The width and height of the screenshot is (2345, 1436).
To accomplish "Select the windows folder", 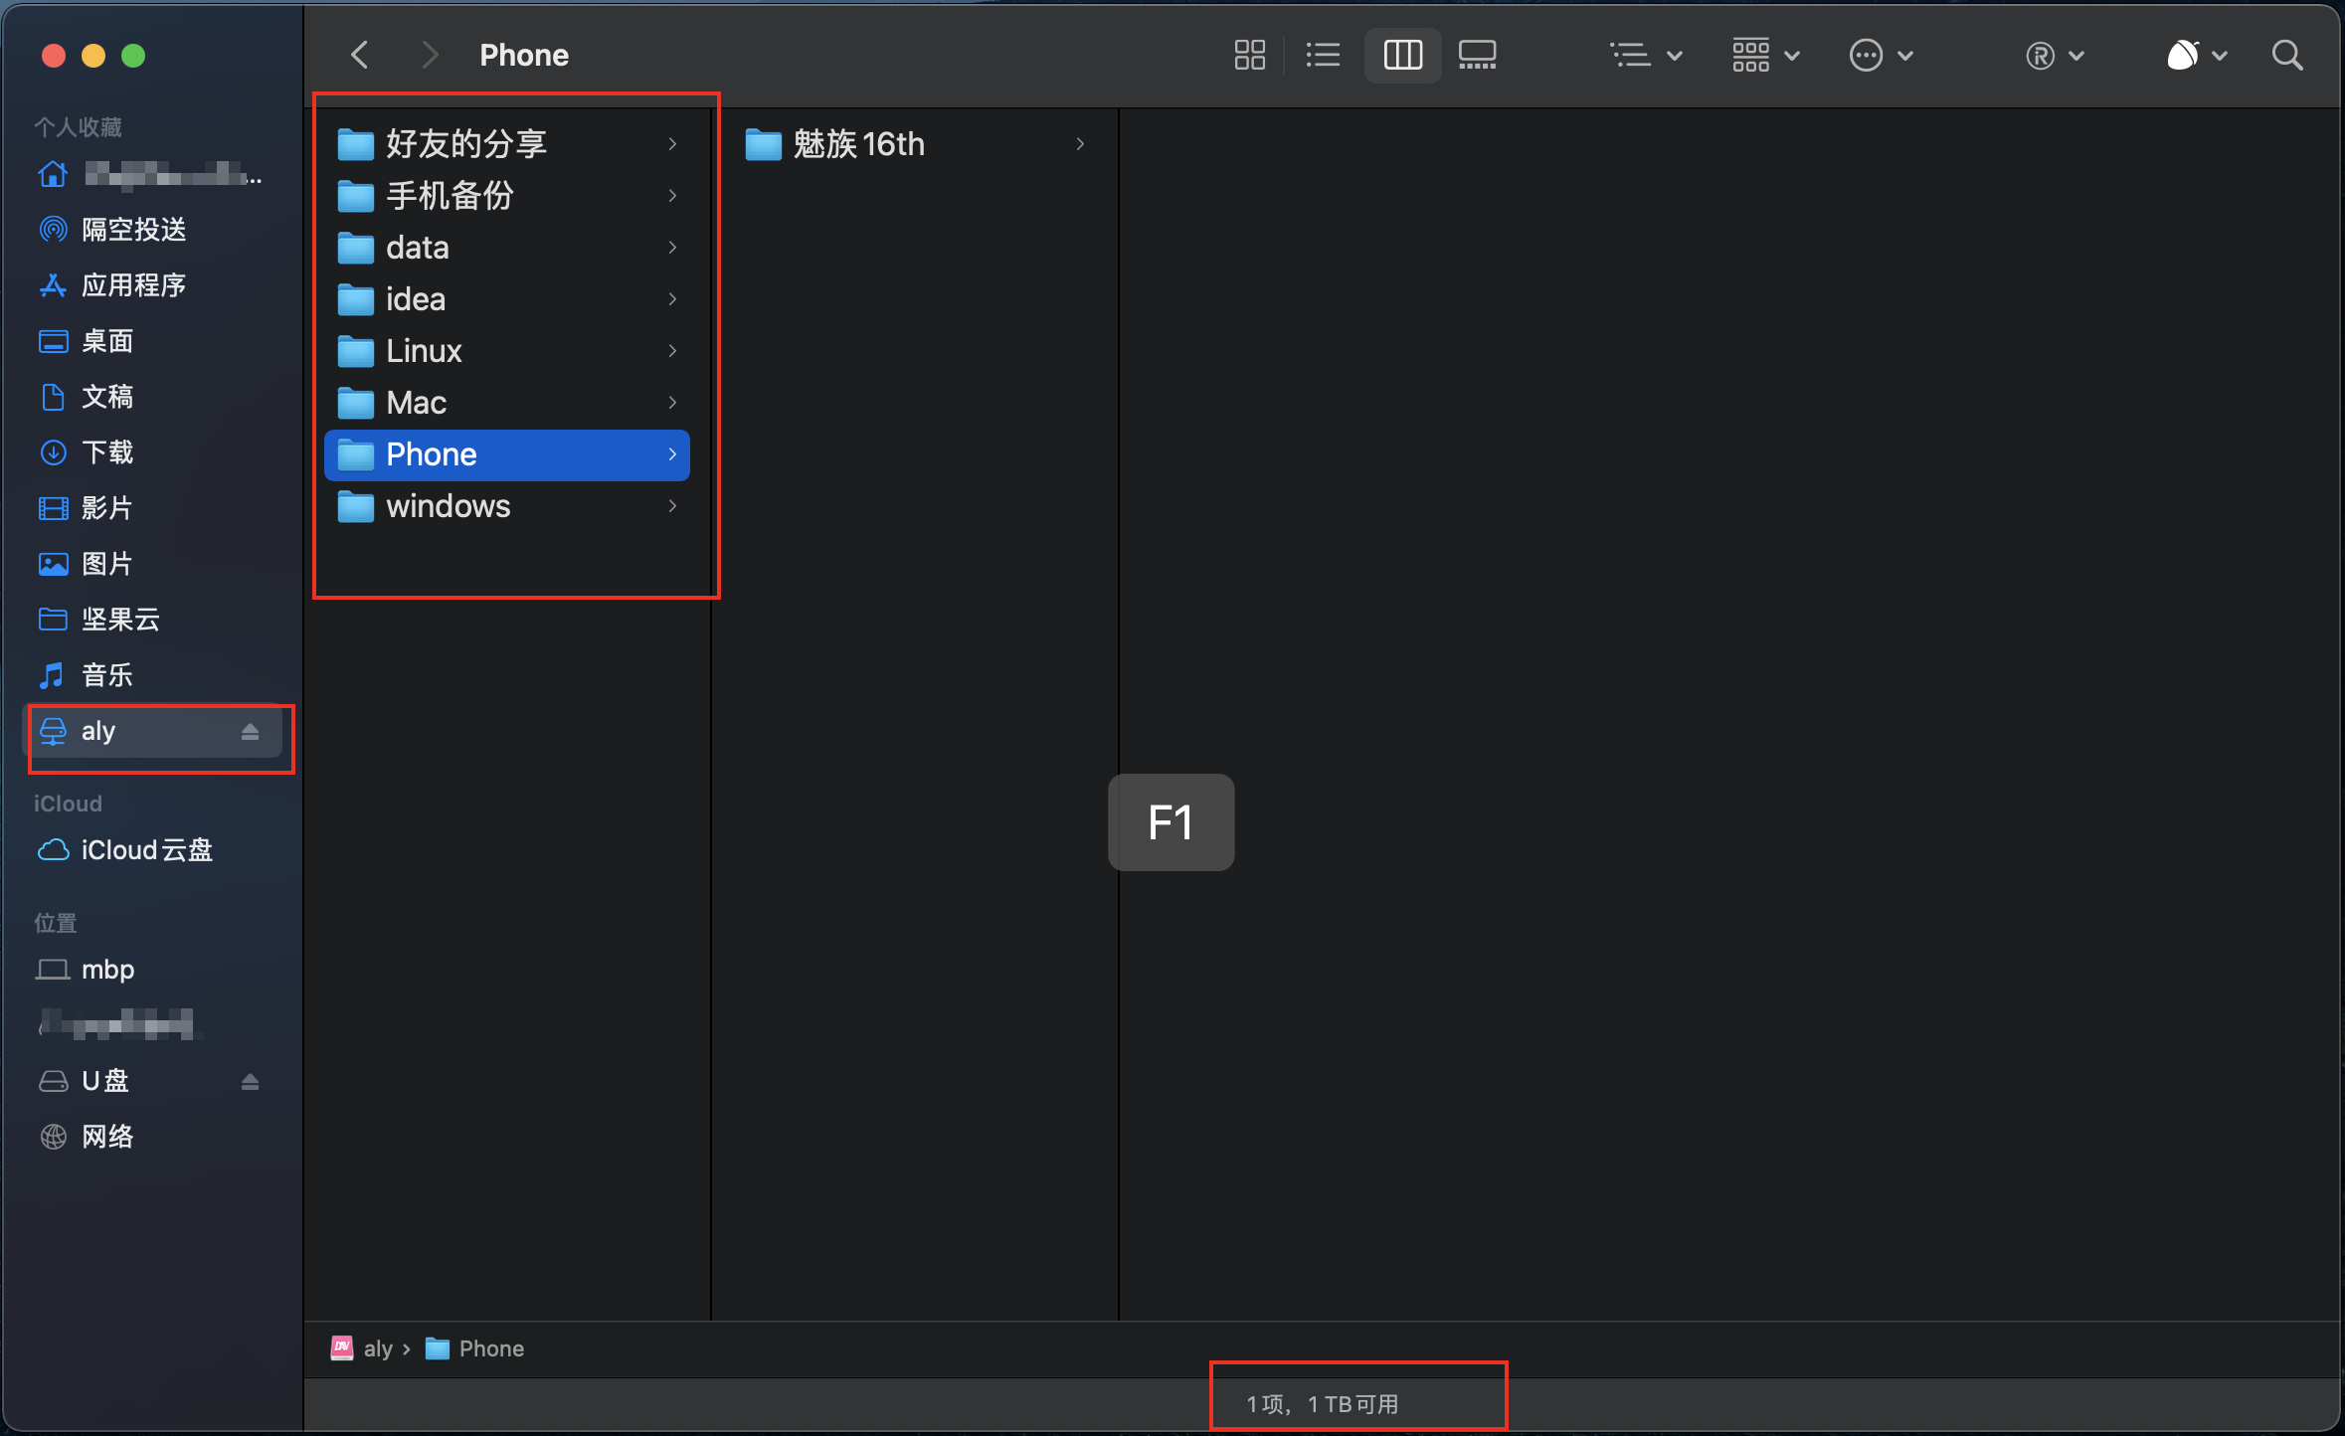I will (x=507, y=506).
